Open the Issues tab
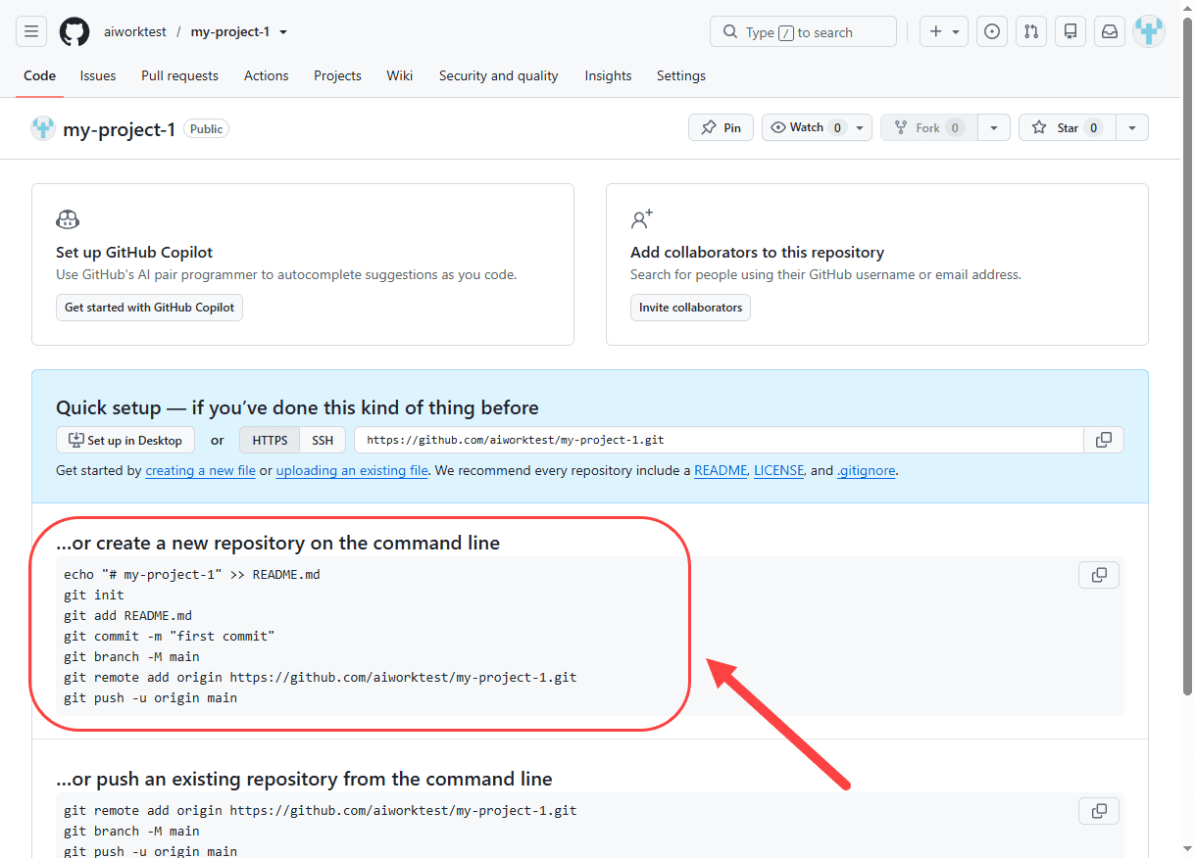 pyautogui.click(x=98, y=75)
